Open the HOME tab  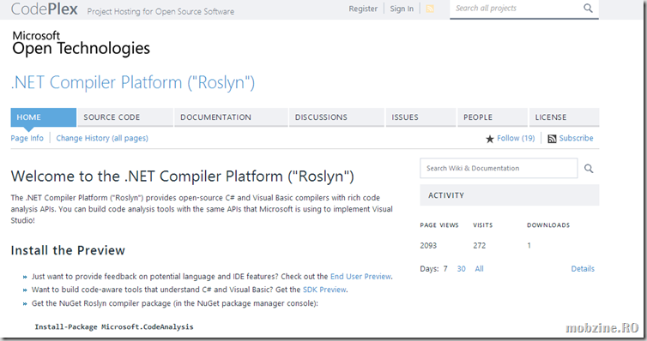click(x=43, y=117)
